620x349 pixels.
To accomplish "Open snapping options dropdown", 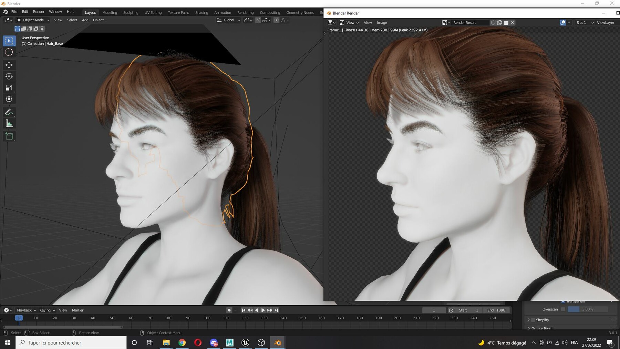I will [267, 20].
